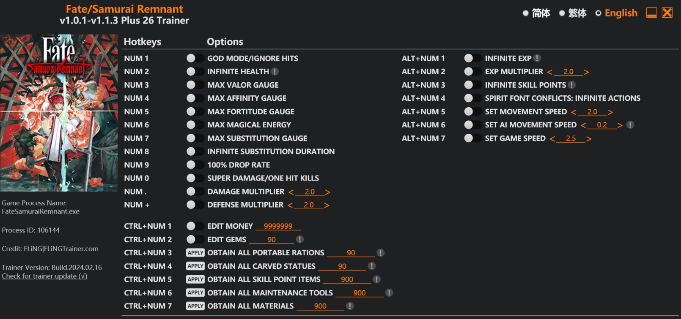Image resolution: width=681 pixels, height=319 pixels.
Task: Click info icon for Obtain All Skill Point Items
Action: [376, 279]
